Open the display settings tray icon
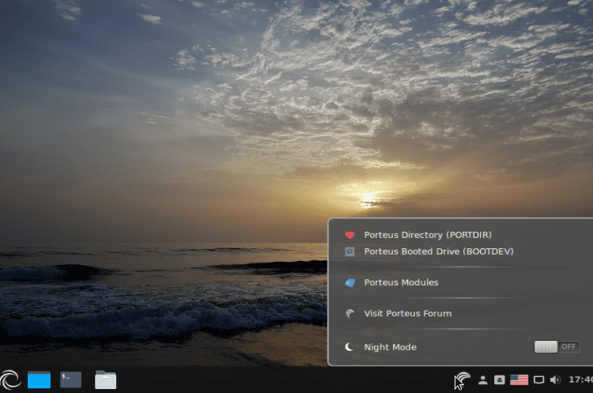 538,380
